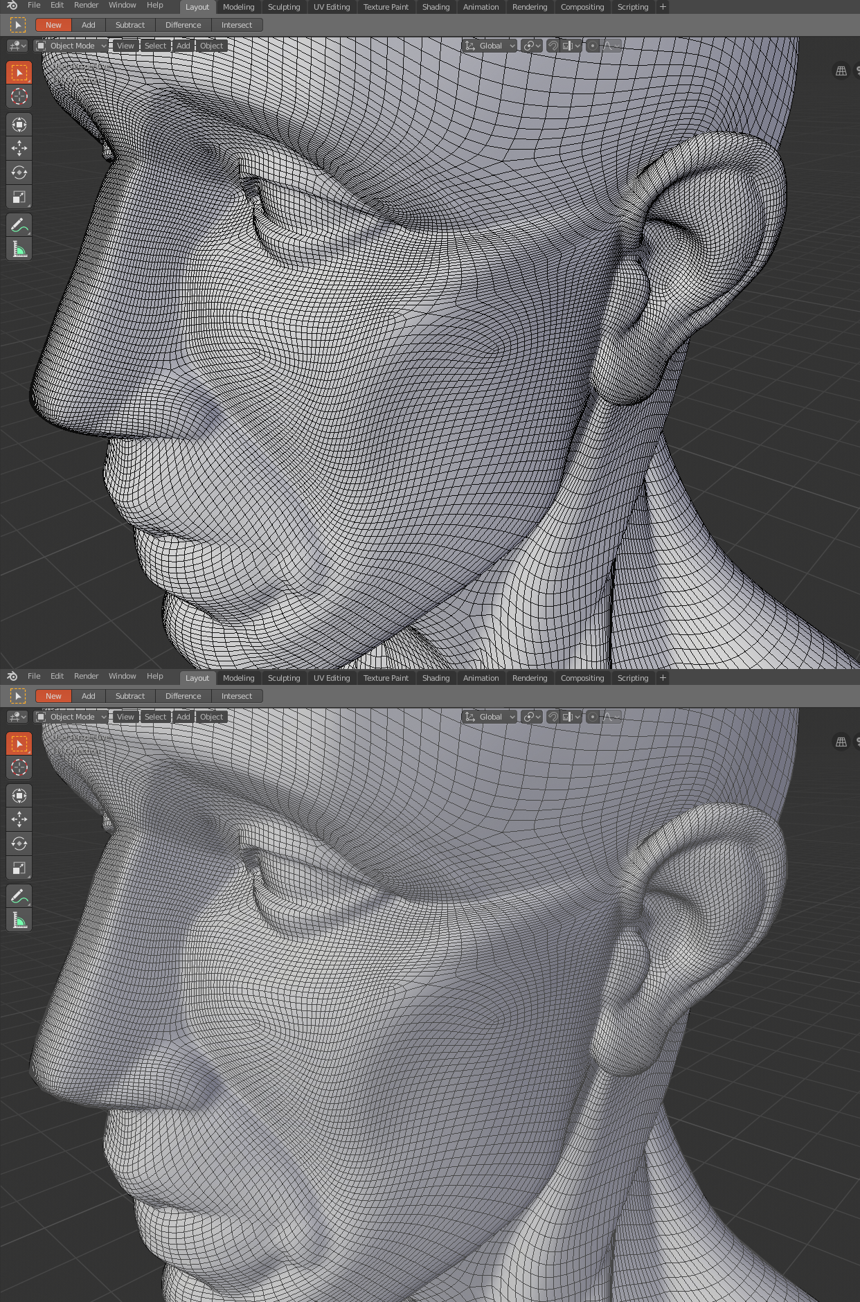Set selection mode to New in upper window
Viewport: 860px width, 1302px height.
click(53, 25)
